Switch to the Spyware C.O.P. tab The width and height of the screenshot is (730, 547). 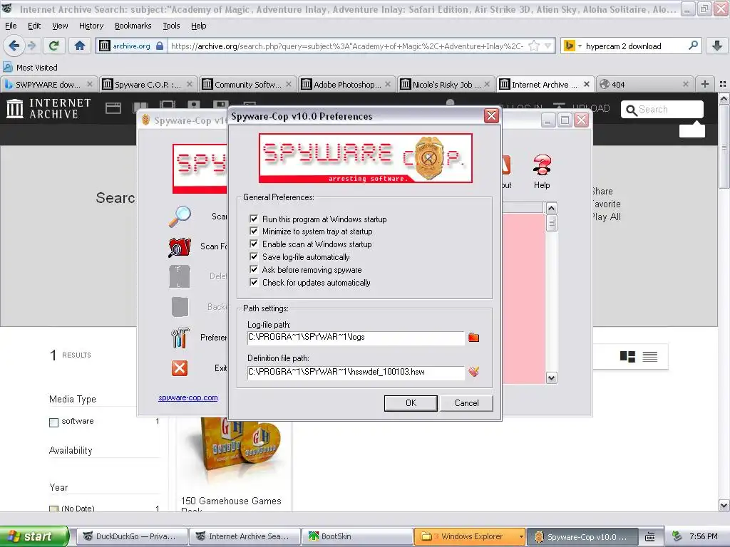point(148,85)
